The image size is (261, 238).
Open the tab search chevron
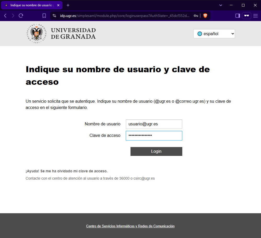221,5
